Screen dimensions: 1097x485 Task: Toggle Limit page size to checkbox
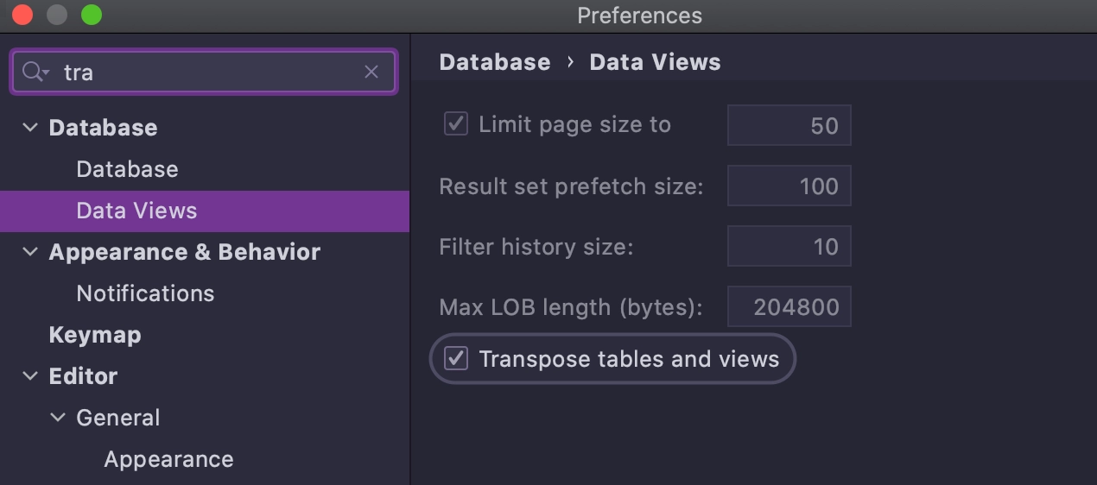456,124
